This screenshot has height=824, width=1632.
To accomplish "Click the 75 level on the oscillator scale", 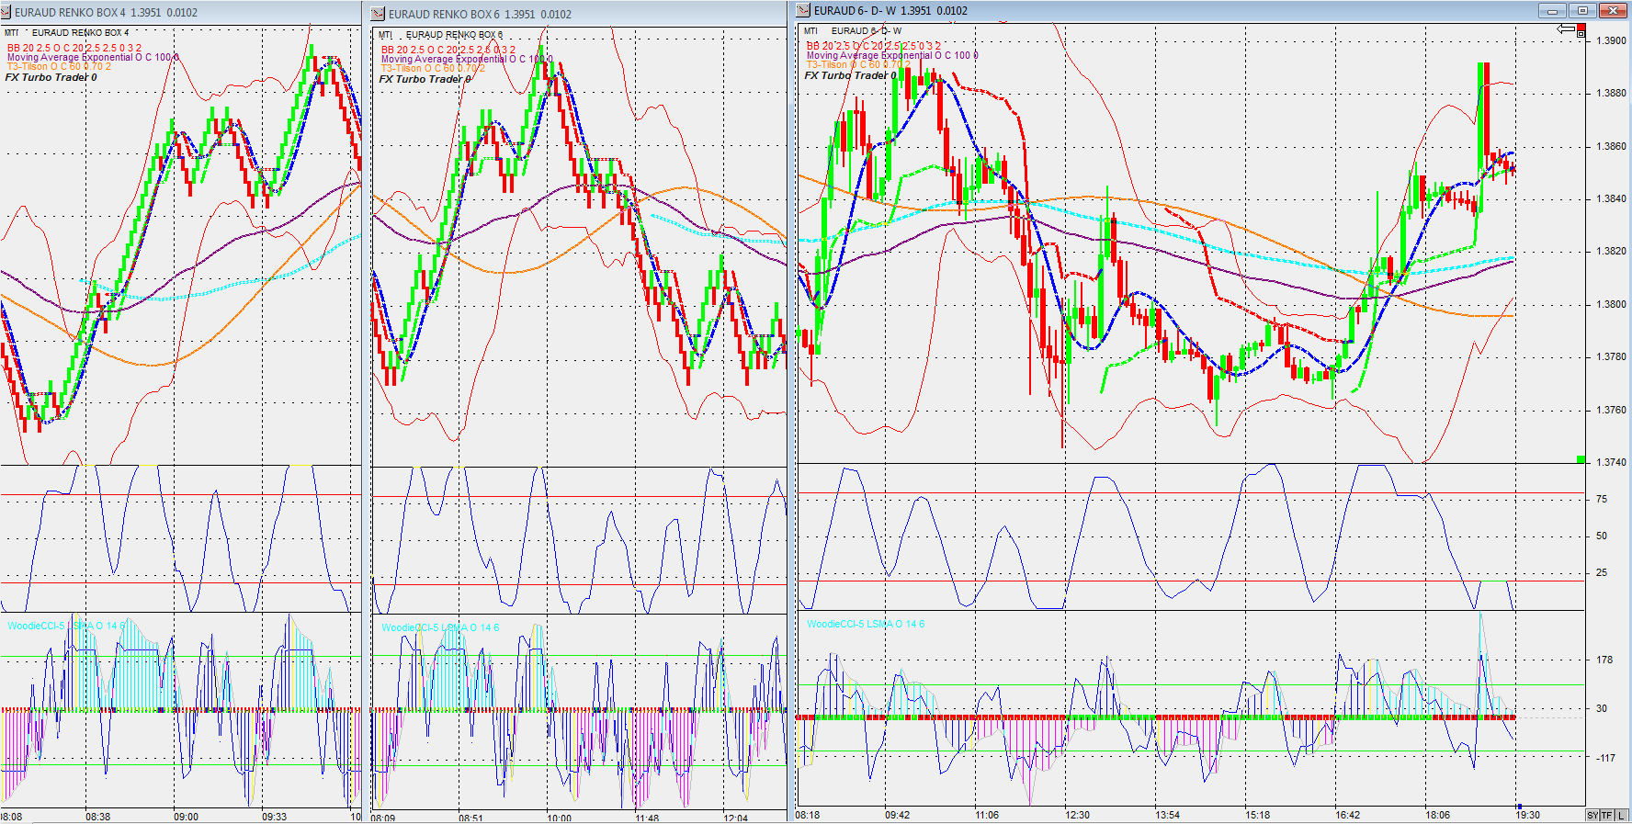I will [x=1602, y=499].
